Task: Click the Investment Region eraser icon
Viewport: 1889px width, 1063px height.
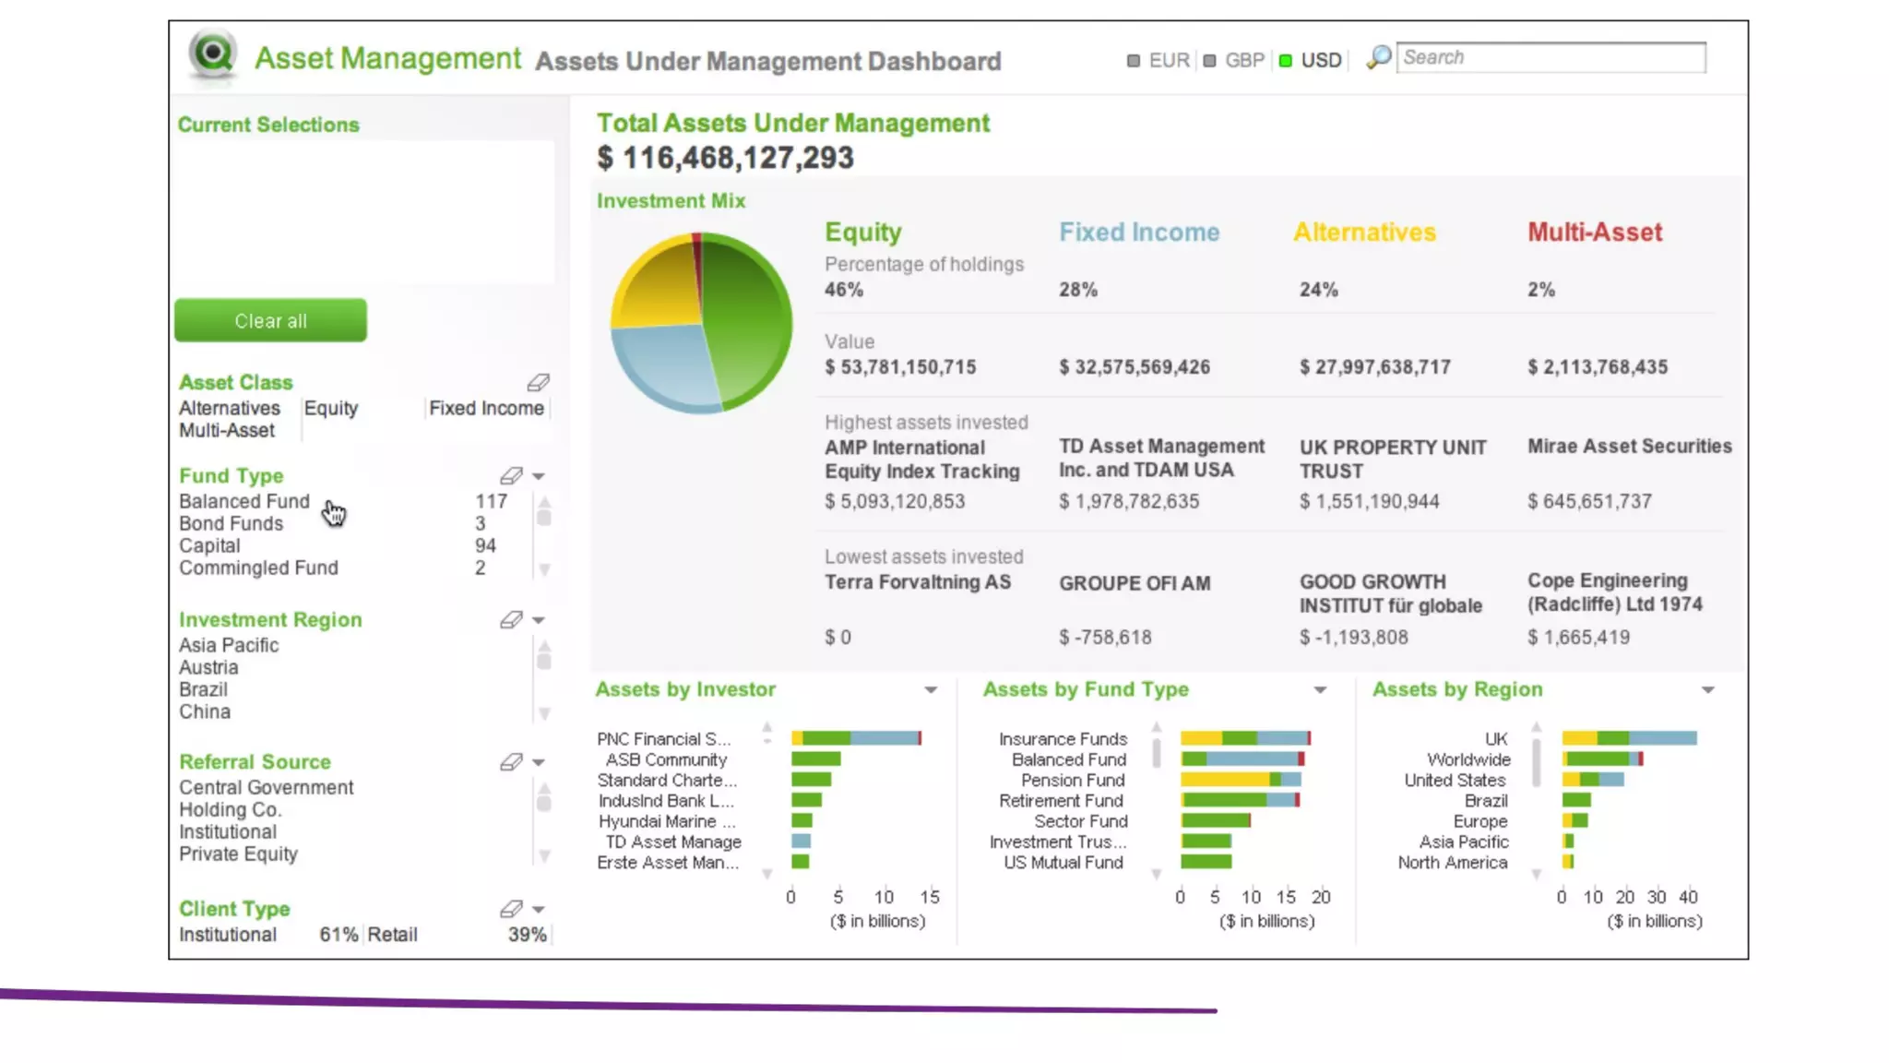Action: pos(511,620)
